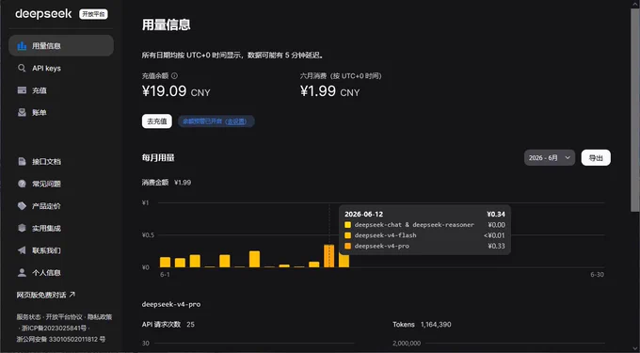Click the deepseek-v4-flash legend swatch
This screenshot has height=353, width=640.
pos(347,235)
